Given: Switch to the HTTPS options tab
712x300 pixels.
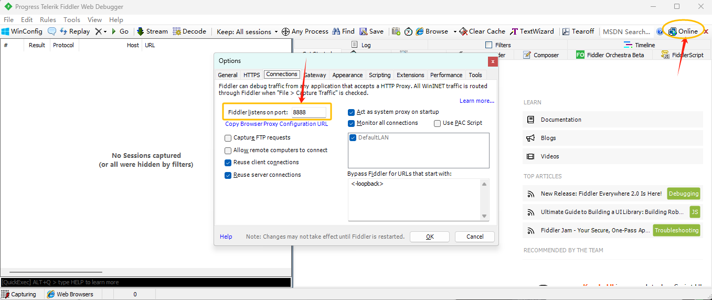Looking at the screenshot, I should [251, 75].
